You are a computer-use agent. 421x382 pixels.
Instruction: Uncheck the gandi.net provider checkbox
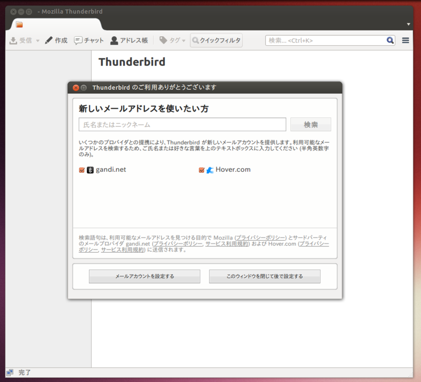(82, 170)
